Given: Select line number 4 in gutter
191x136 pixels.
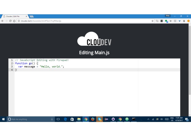Looking at the screenshot, I should [12, 70].
